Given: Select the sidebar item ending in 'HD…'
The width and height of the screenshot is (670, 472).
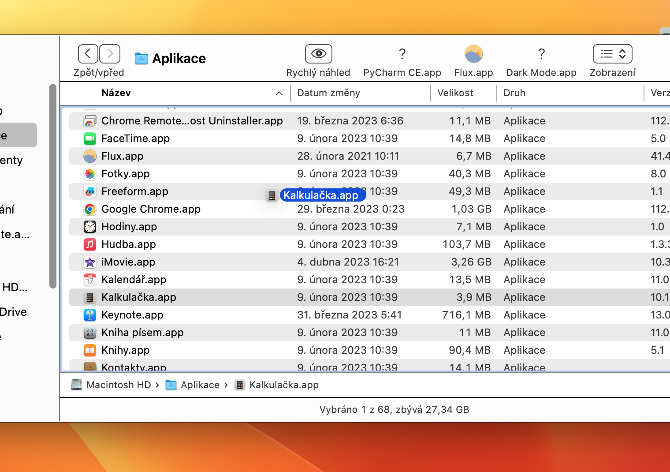Looking at the screenshot, I should point(14,287).
